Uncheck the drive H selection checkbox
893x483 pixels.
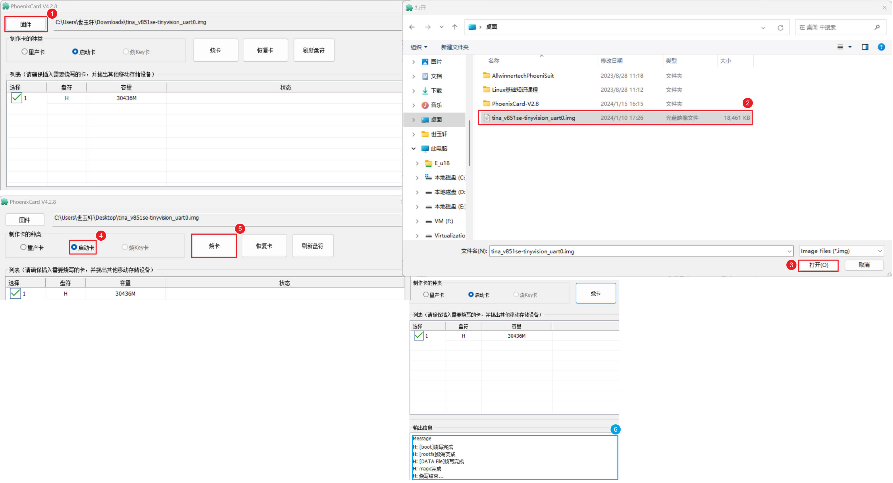16,98
